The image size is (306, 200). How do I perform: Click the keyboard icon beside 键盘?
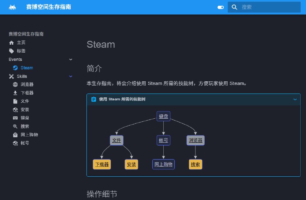(15, 118)
